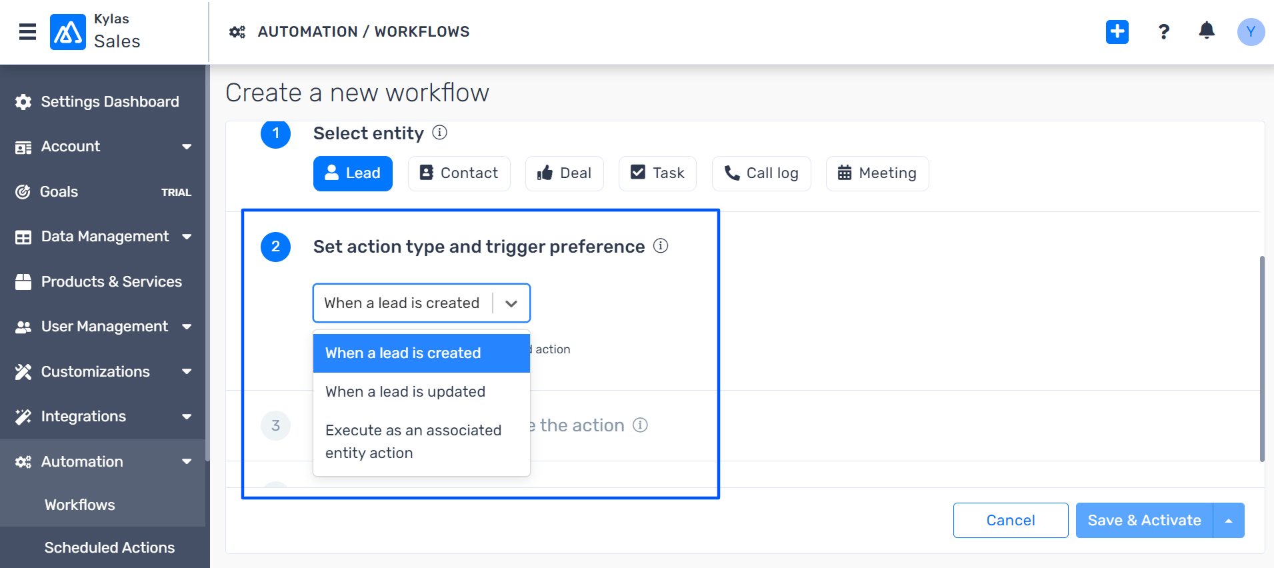Click the AUTOMATION / WORKFLOWS breadcrumb
Screen dimensions: 1274x568
click(x=364, y=32)
